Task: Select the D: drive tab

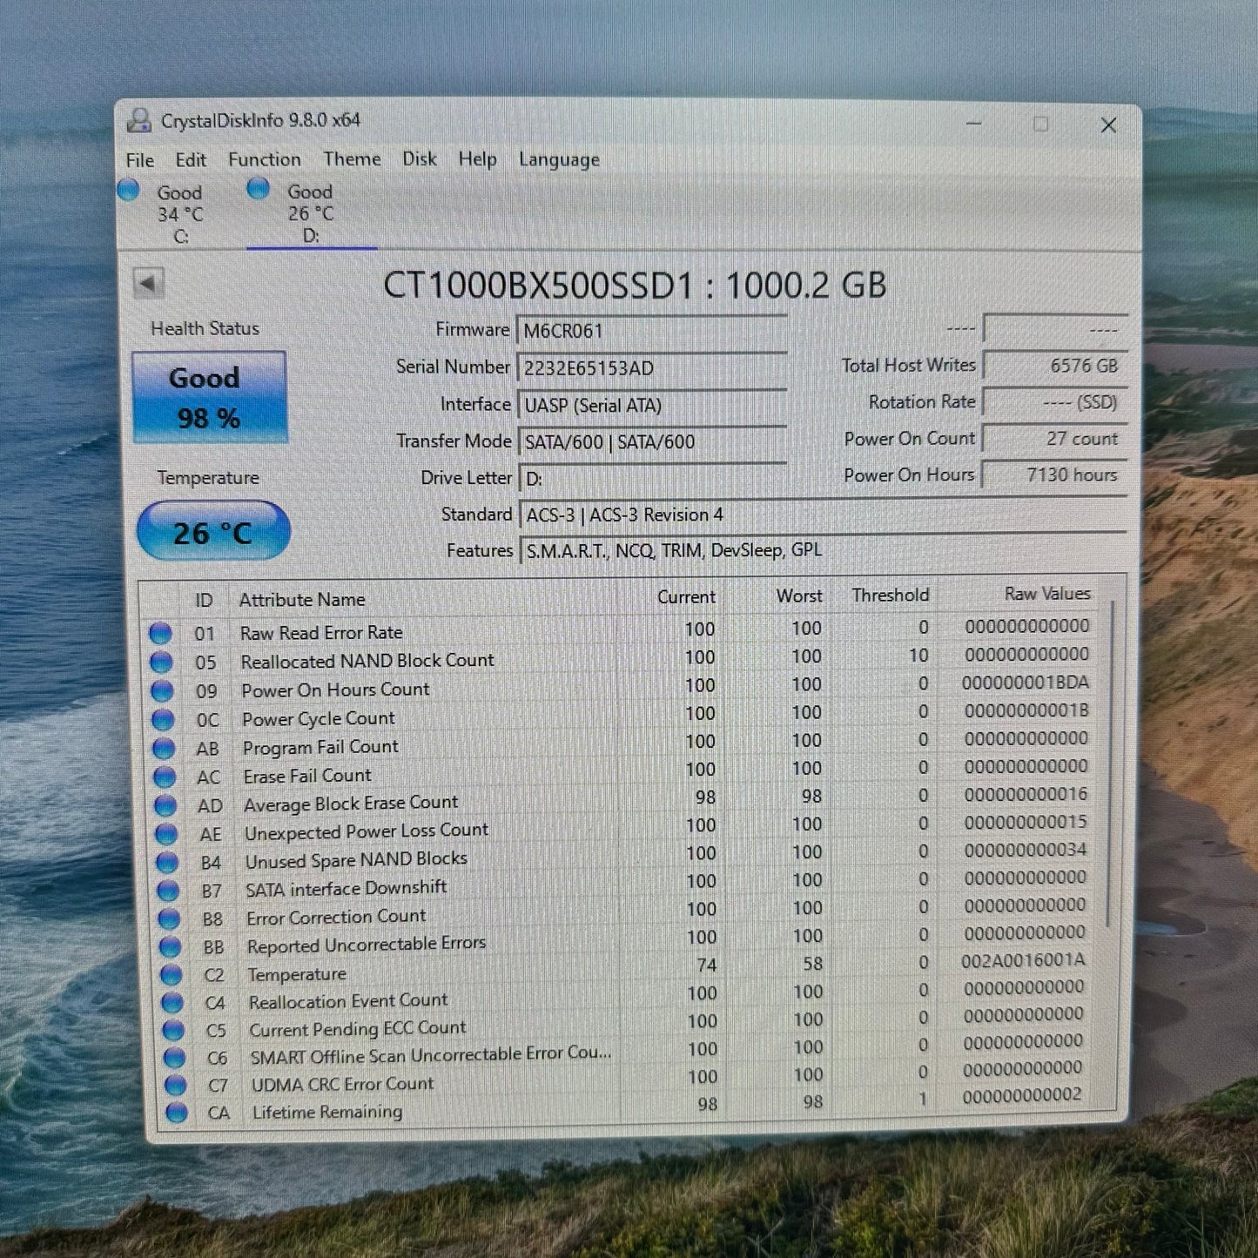Action: coord(311,213)
